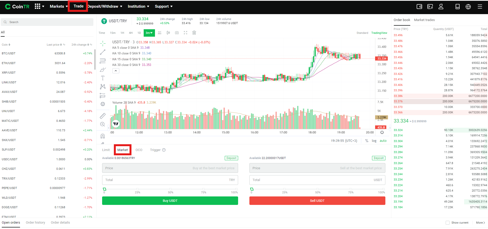Open the emoji icons tool

(103, 104)
